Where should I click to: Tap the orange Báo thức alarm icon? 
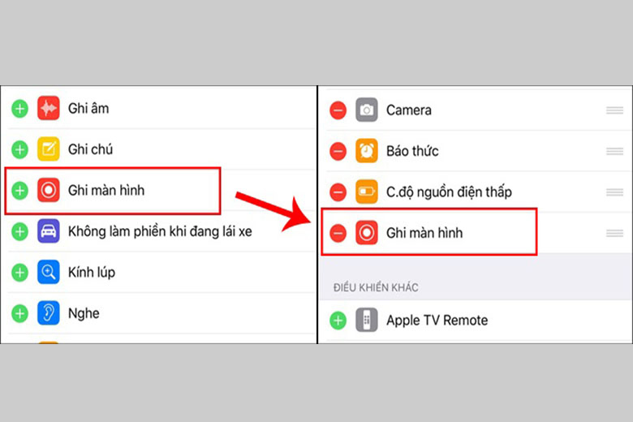(367, 151)
